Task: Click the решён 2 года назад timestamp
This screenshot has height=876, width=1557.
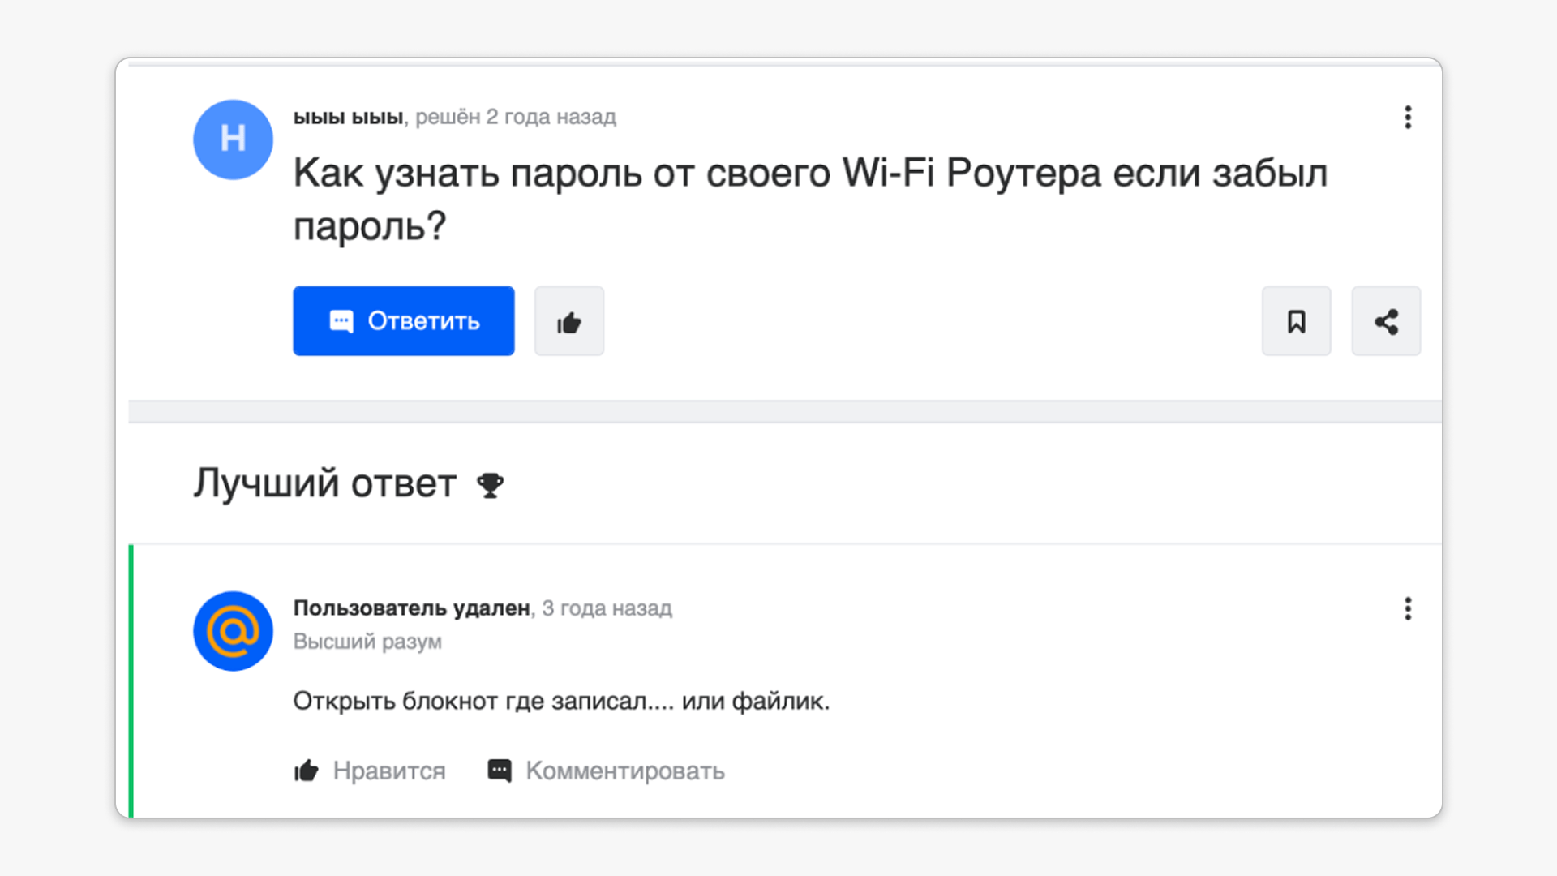Action: coord(516,118)
